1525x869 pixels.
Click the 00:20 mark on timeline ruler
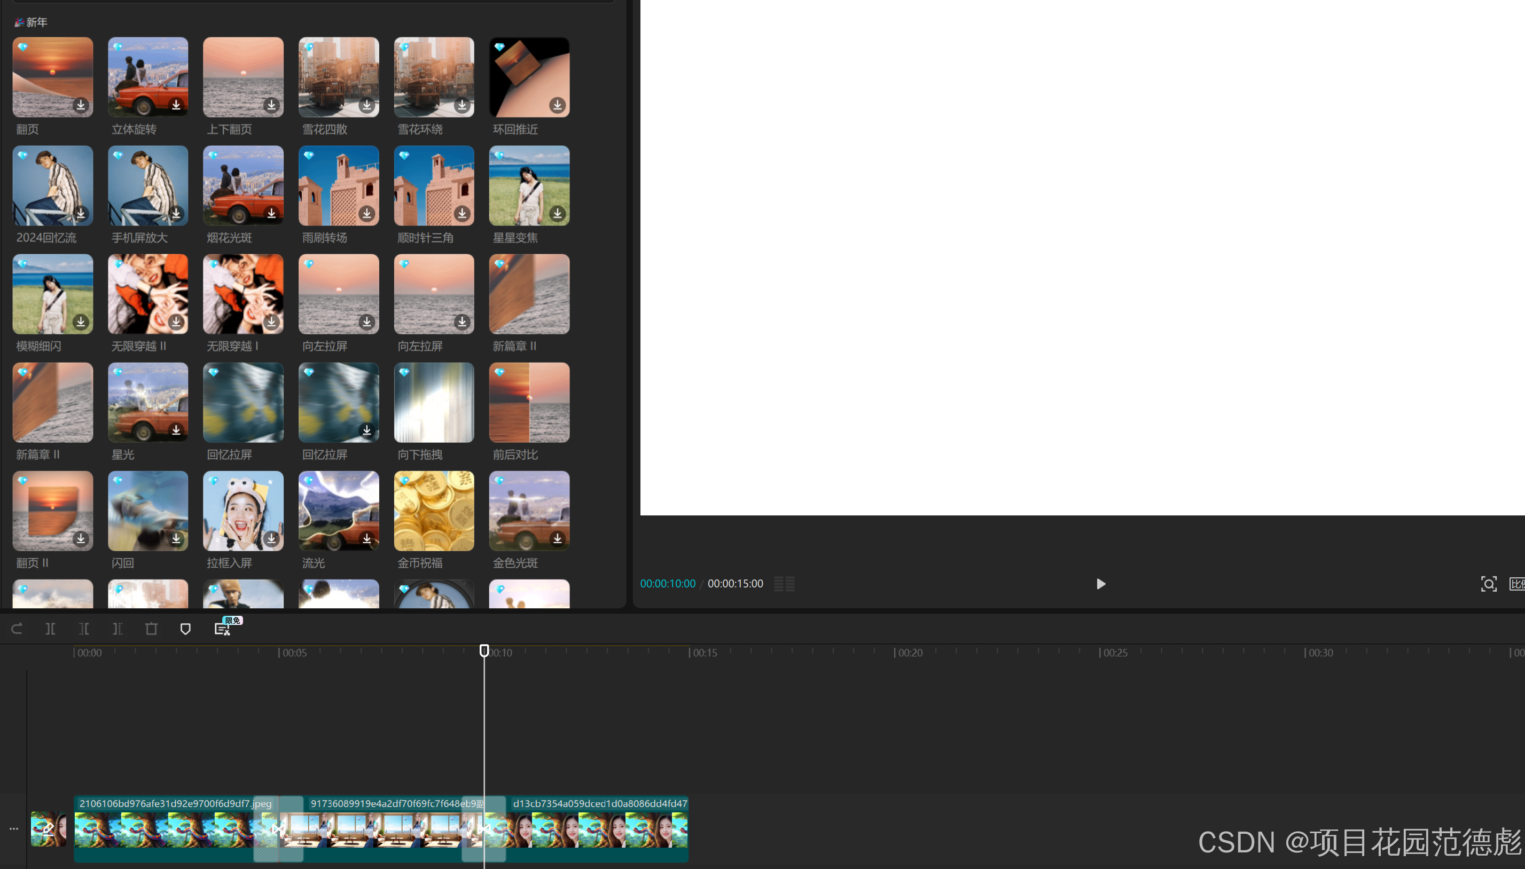point(910,652)
